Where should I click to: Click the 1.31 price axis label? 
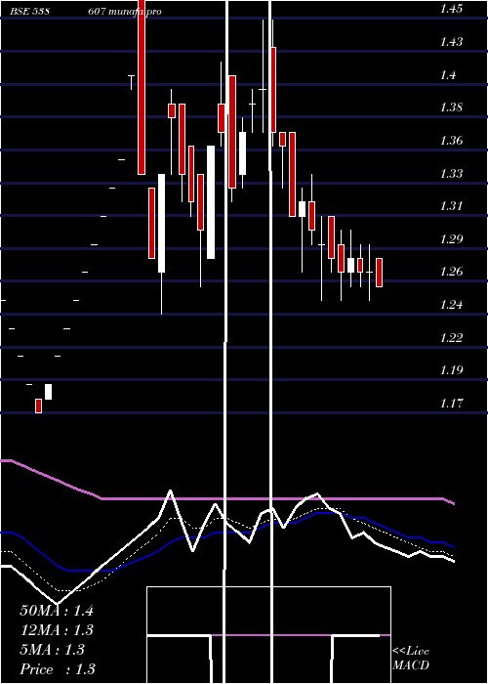click(451, 206)
